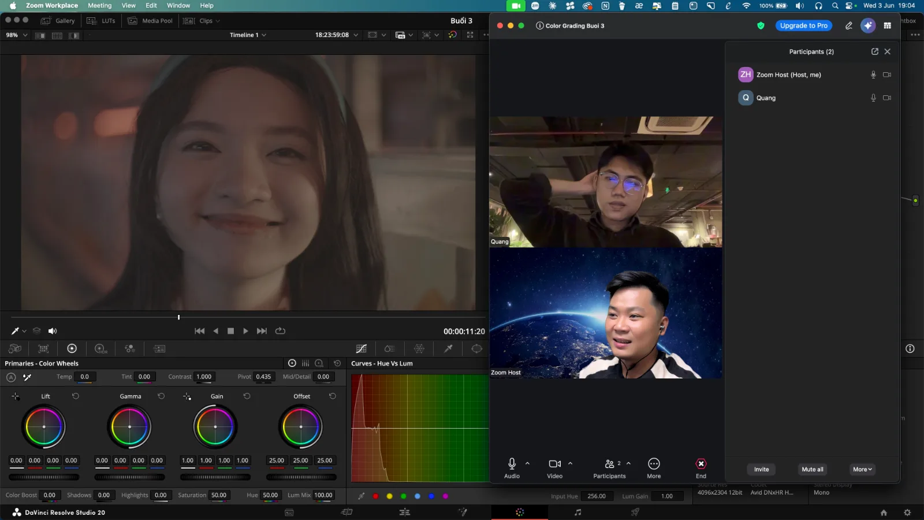Play the clip in reverse

point(216,331)
